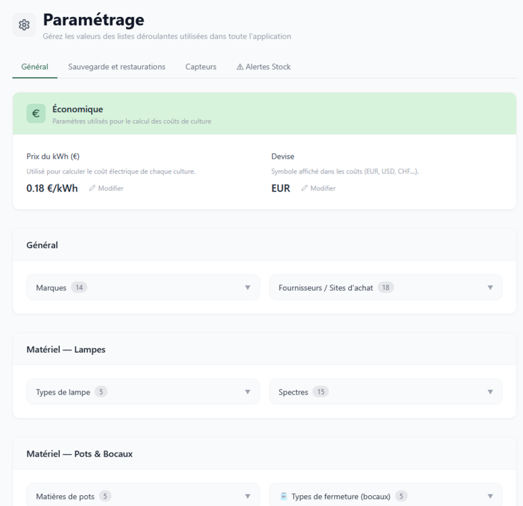Expand the Spectres list arrow
Image resolution: width=523 pixels, height=506 pixels.
tap(490, 392)
